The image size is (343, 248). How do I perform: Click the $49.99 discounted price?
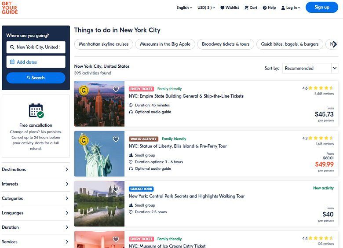[x=324, y=164]
